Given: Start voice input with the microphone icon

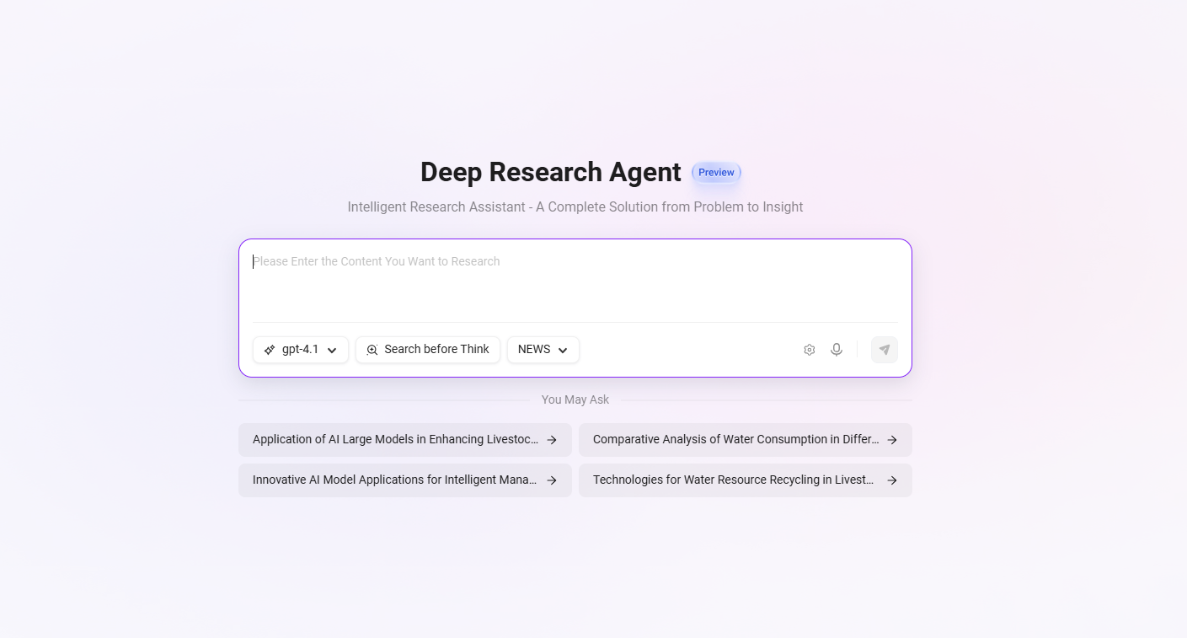Looking at the screenshot, I should click(x=836, y=350).
